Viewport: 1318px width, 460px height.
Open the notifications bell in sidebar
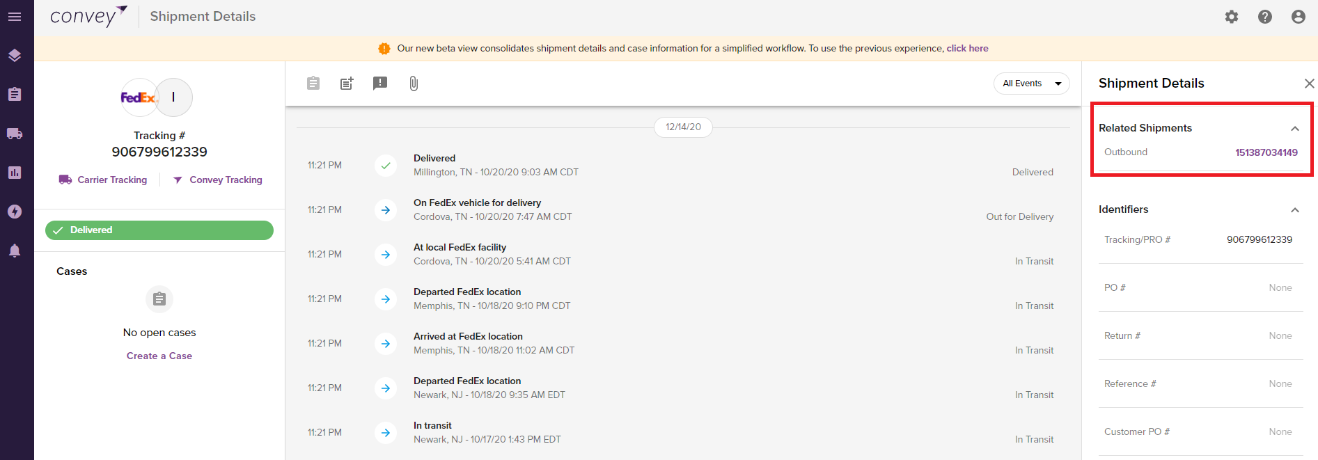[15, 251]
